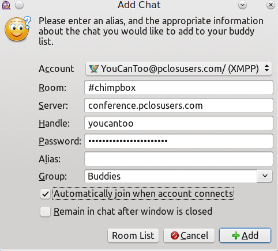This screenshot has height=251, width=278.
Task: Click the XMPP protocol icon in Account selector
Action: (94, 69)
